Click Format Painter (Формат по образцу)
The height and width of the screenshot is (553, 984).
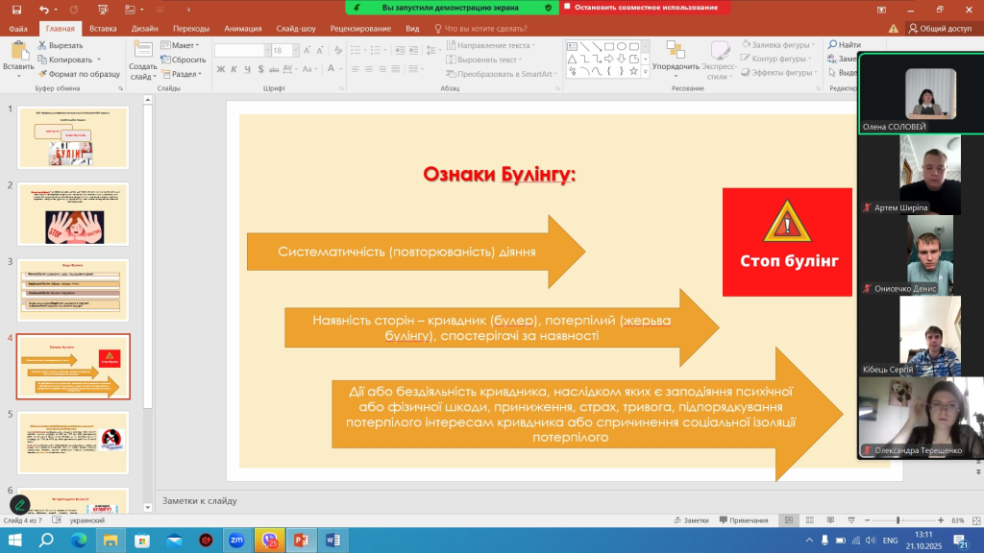[79, 74]
